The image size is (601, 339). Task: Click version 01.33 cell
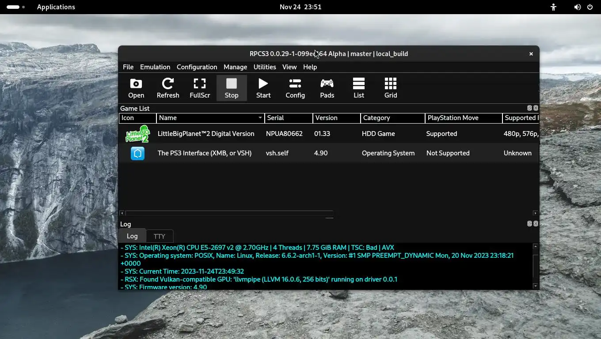coord(322,134)
